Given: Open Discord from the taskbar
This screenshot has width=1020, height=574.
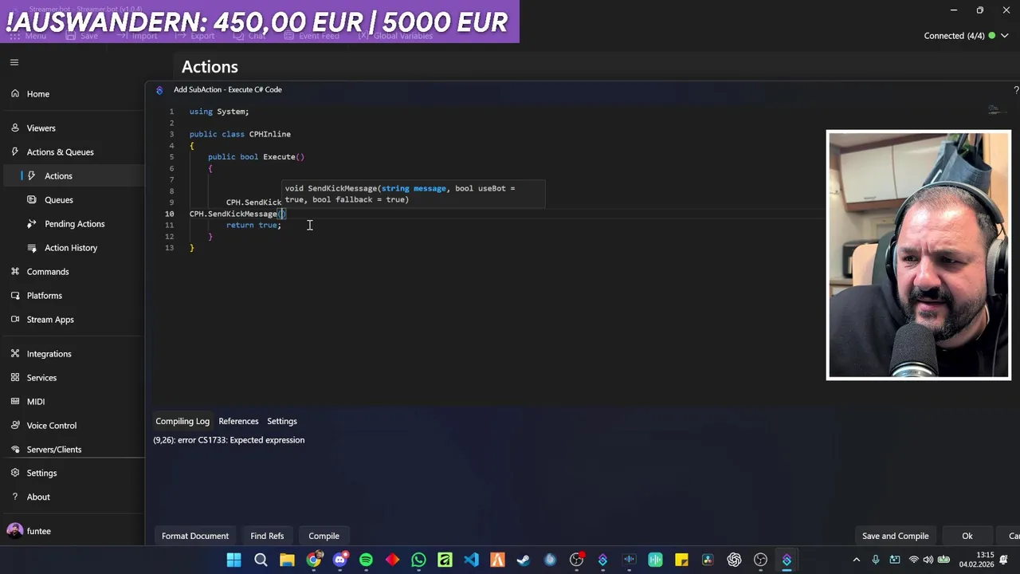Looking at the screenshot, I should 340,560.
